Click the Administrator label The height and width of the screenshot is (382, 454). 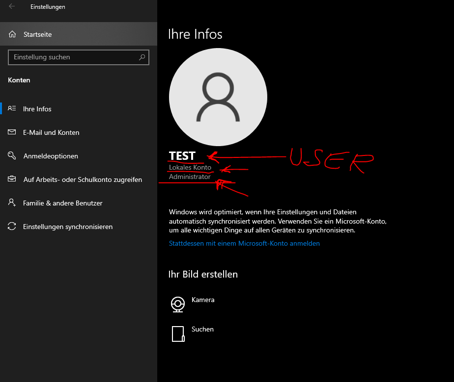pos(190,177)
